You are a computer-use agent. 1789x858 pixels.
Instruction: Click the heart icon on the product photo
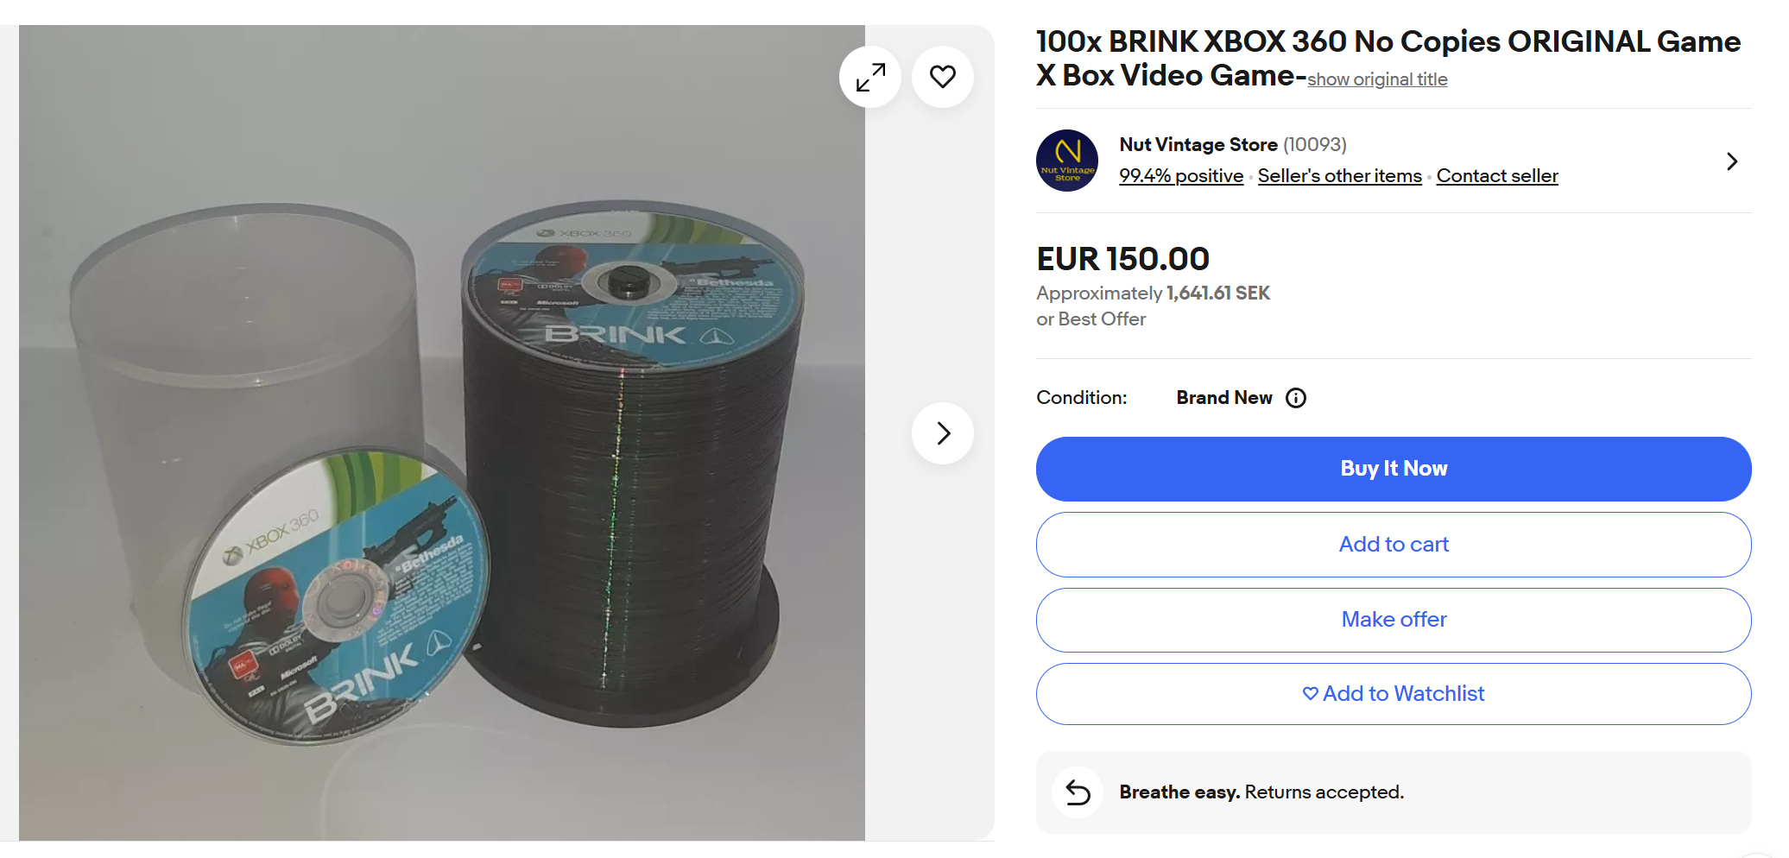[x=942, y=77]
